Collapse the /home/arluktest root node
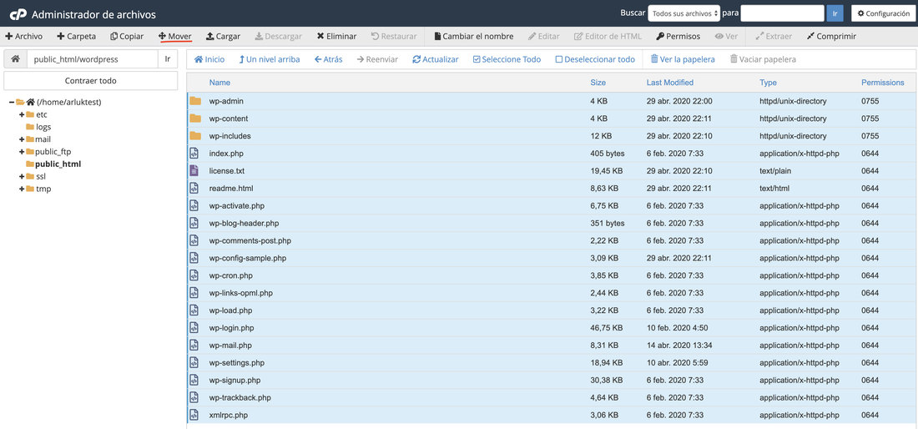This screenshot has width=918, height=429. pos(12,102)
